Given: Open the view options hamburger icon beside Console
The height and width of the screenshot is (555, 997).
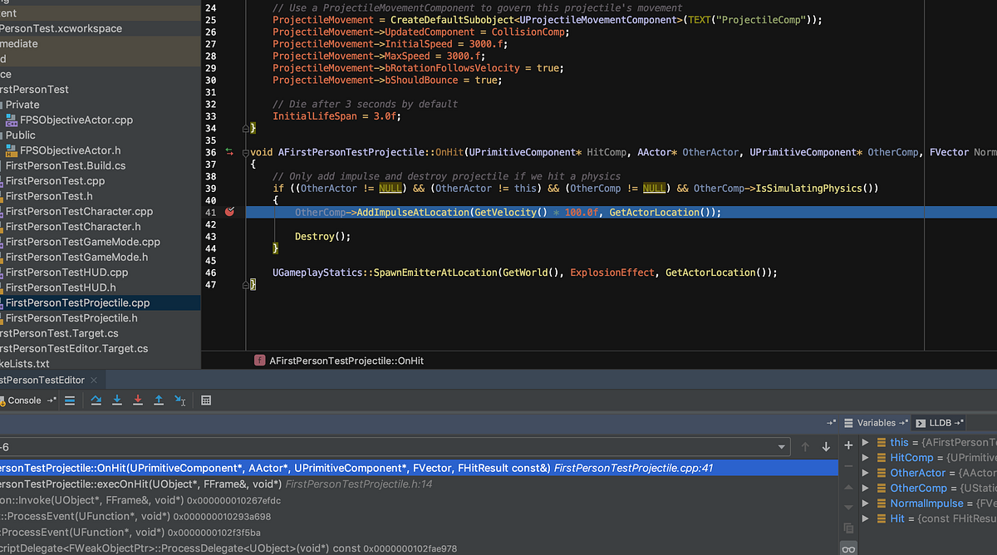Looking at the screenshot, I should point(70,400).
